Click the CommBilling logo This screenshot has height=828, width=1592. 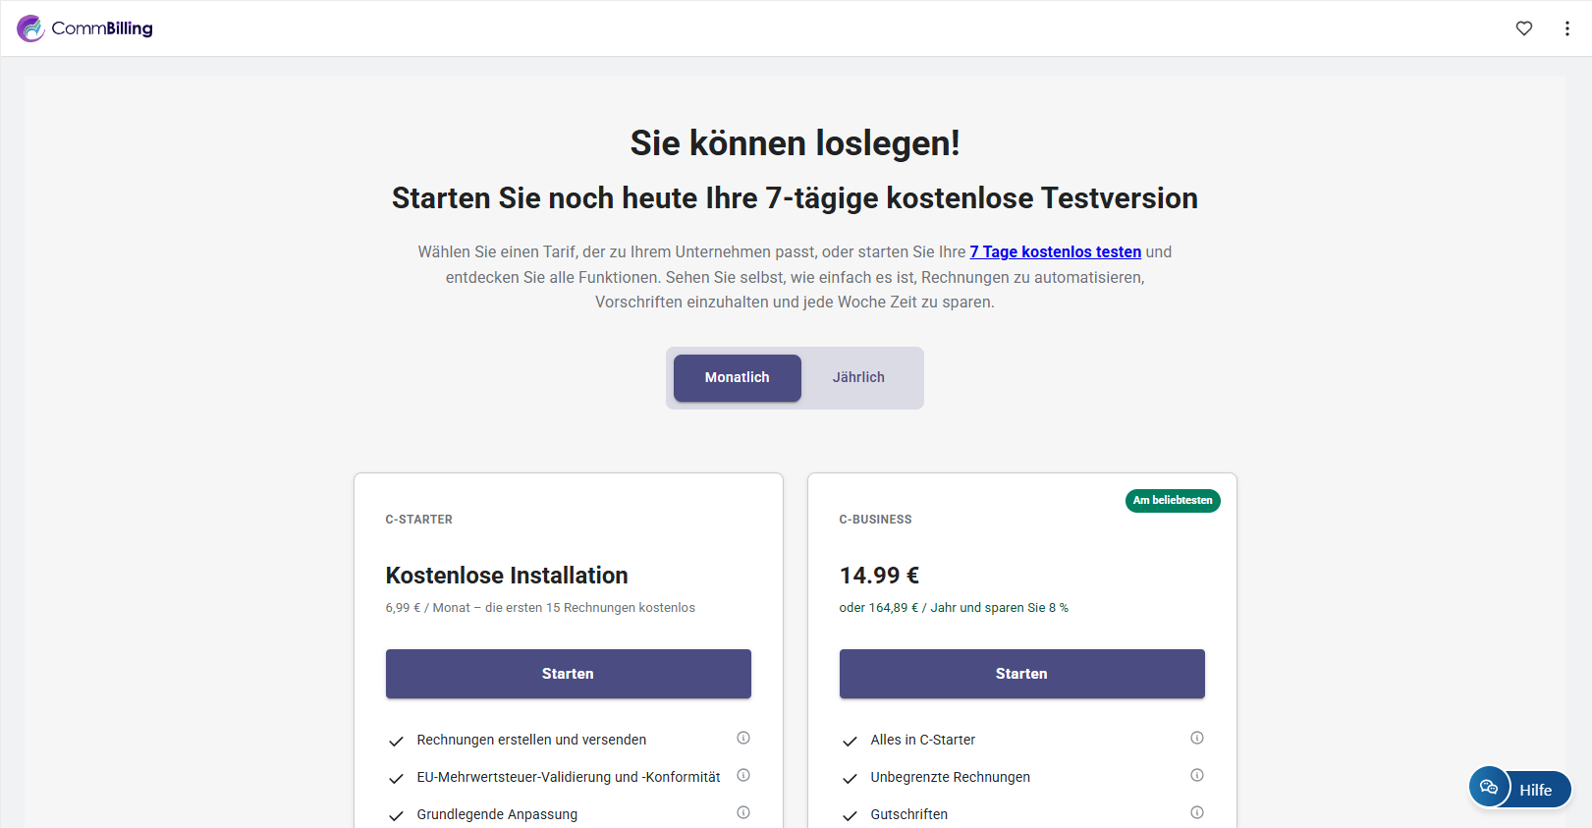click(x=85, y=28)
